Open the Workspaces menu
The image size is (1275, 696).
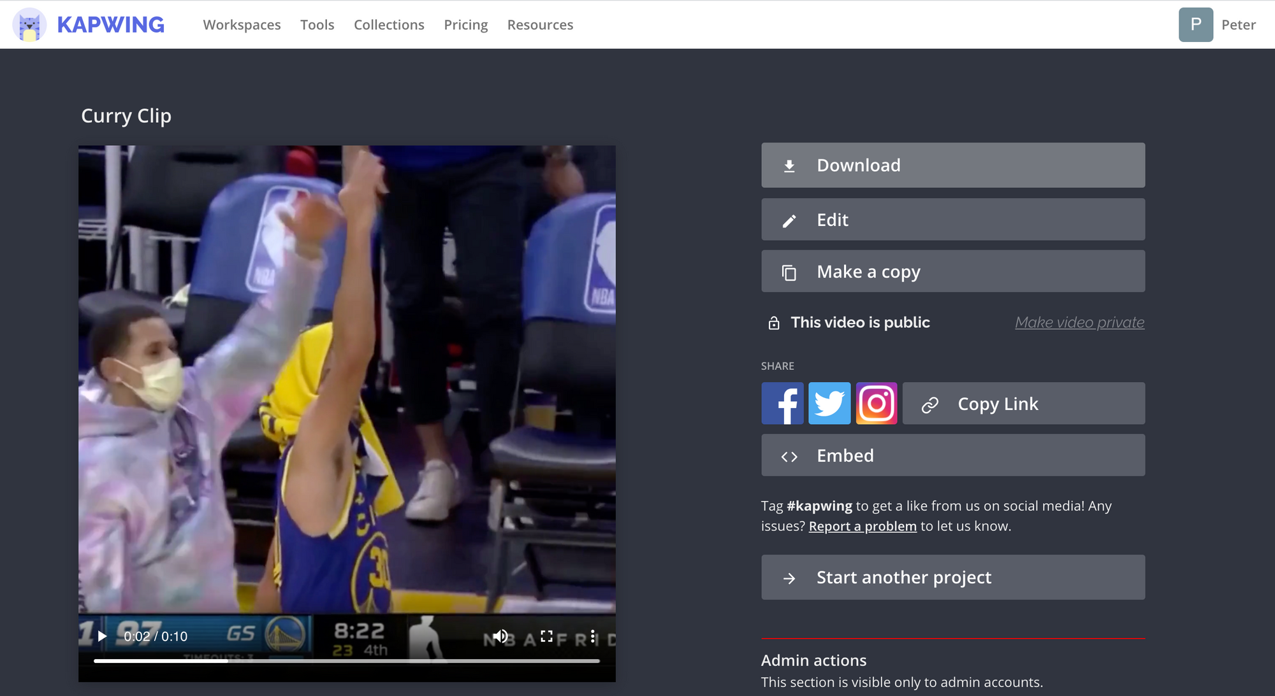pos(242,25)
